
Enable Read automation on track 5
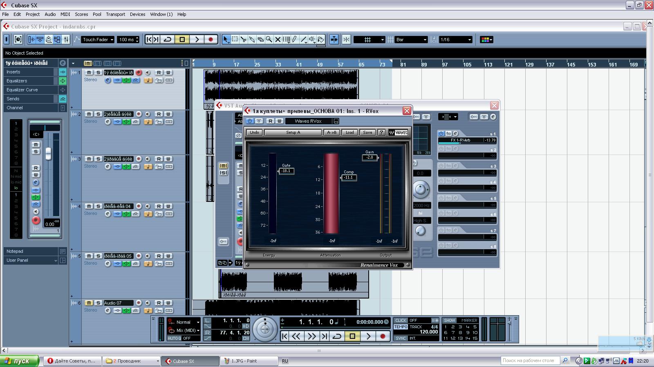159,256
